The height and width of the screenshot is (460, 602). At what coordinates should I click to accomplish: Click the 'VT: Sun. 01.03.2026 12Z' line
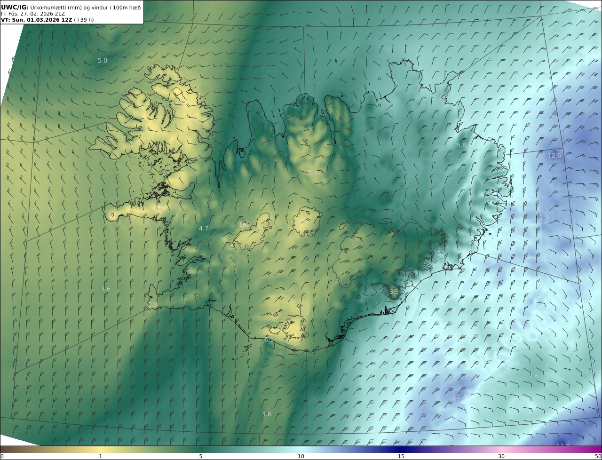[x=37, y=20]
